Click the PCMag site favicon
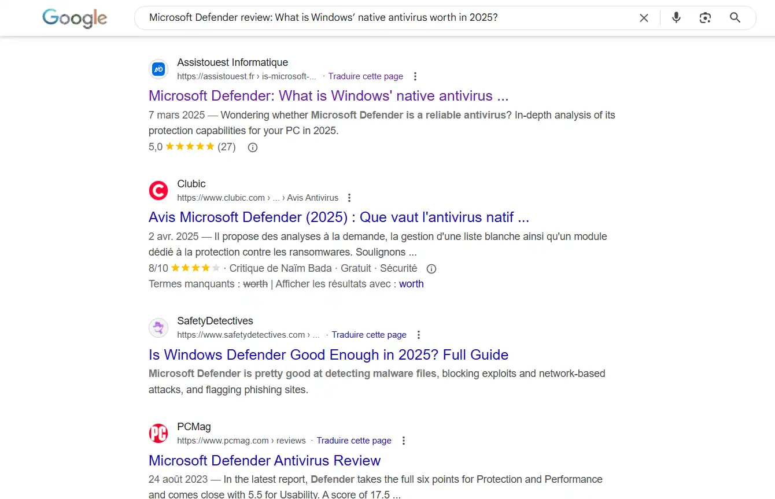The image size is (775, 499). pyautogui.click(x=158, y=433)
